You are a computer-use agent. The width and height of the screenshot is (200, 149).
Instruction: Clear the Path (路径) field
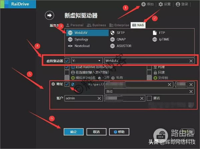pyautogui.click(x=191, y=91)
